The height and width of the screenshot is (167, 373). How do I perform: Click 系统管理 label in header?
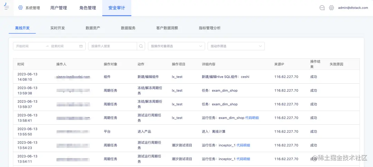pyautogui.click(x=32, y=8)
